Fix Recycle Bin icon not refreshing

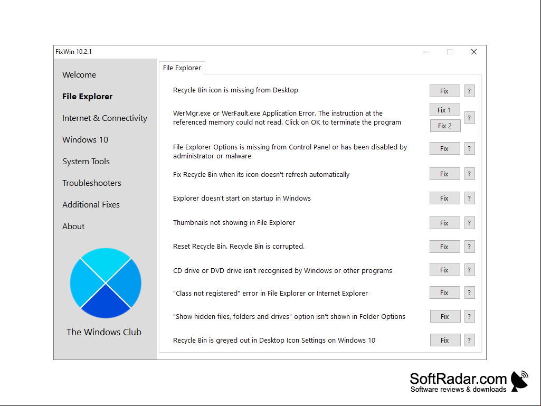pyautogui.click(x=444, y=174)
